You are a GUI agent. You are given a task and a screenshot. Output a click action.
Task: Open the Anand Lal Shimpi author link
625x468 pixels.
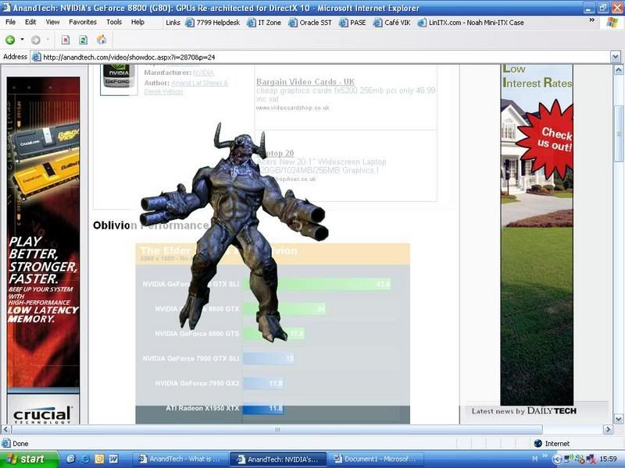click(199, 83)
